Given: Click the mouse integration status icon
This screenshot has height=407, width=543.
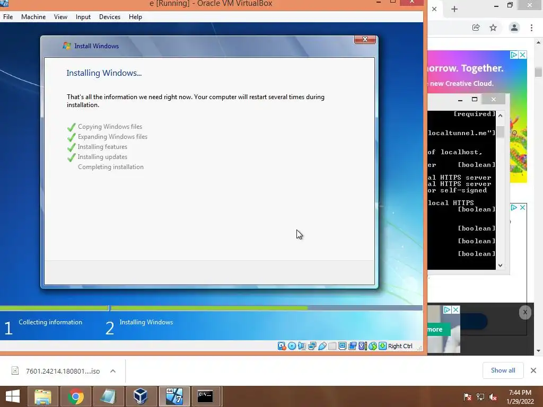Looking at the screenshot, I should [x=373, y=346].
